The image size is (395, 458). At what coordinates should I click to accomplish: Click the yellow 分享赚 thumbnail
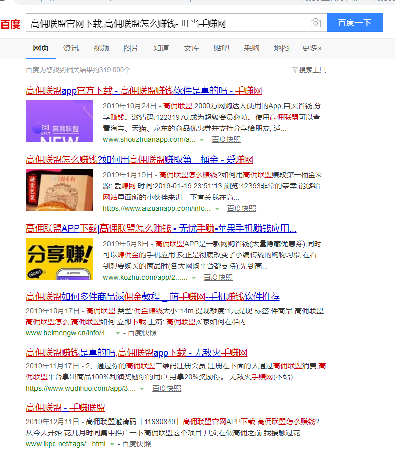(59, 259)
